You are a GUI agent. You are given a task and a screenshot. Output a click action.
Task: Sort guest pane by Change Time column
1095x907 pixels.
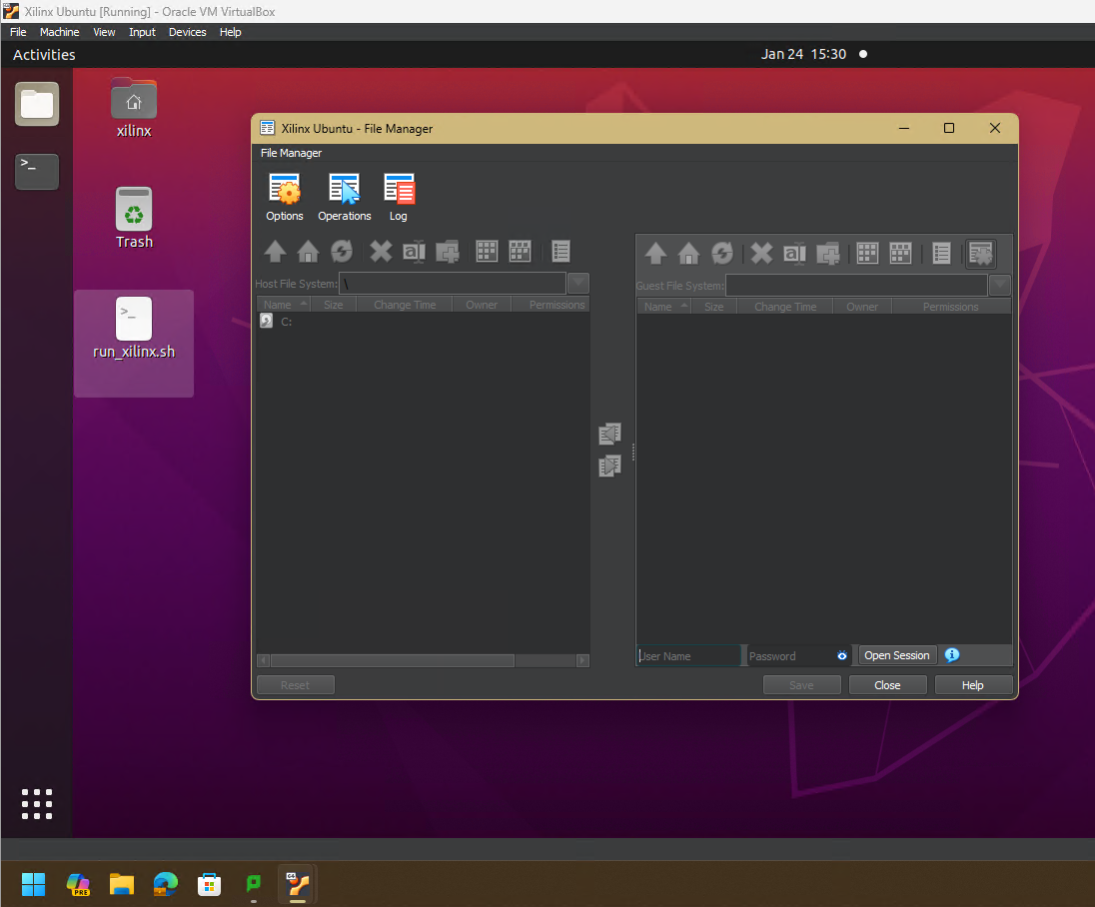(x=785, y=307)
